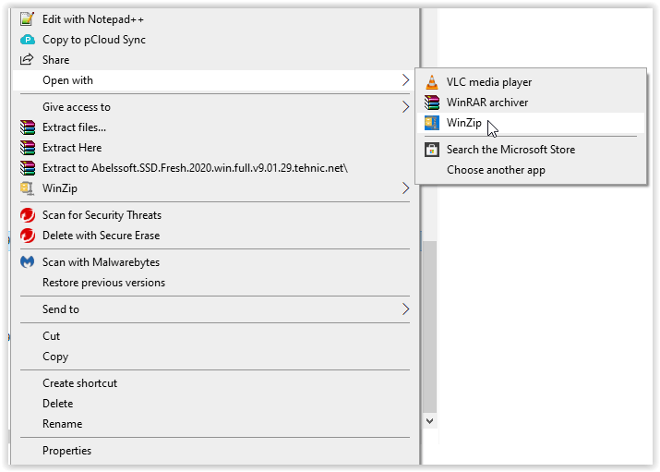Viewport: 660px width, 472px height.
Task: Run Scan for Security Threats
Action: [212, 215]
